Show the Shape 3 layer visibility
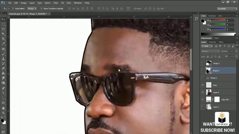The width and height of the screenshot is (239, 134). tap(202, 70)
